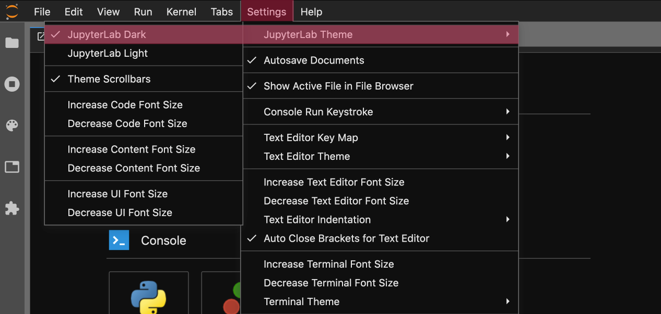Expand the Console Run Keystroke submenu
661x314 pixels.
[x=318, y=112]
